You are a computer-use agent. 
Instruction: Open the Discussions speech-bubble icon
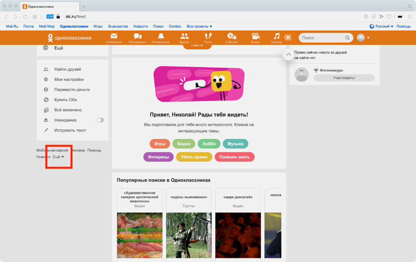(138, 36)
